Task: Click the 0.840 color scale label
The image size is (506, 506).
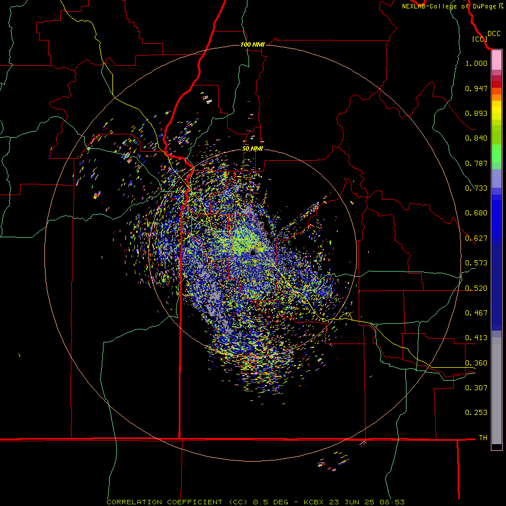Action: point(476,138)
